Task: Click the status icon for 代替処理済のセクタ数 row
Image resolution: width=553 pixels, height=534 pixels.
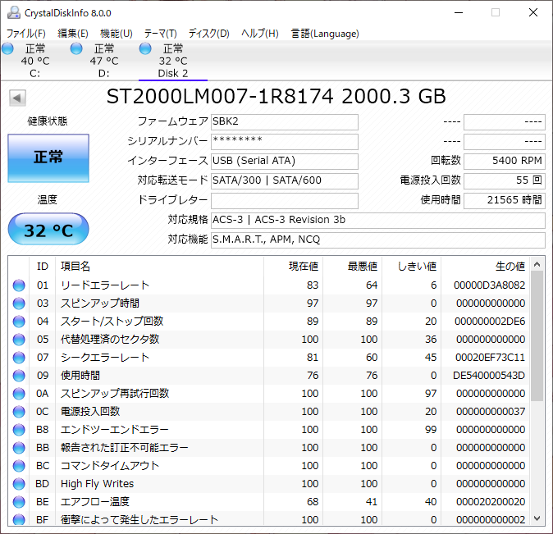Action: click(19, 340)
